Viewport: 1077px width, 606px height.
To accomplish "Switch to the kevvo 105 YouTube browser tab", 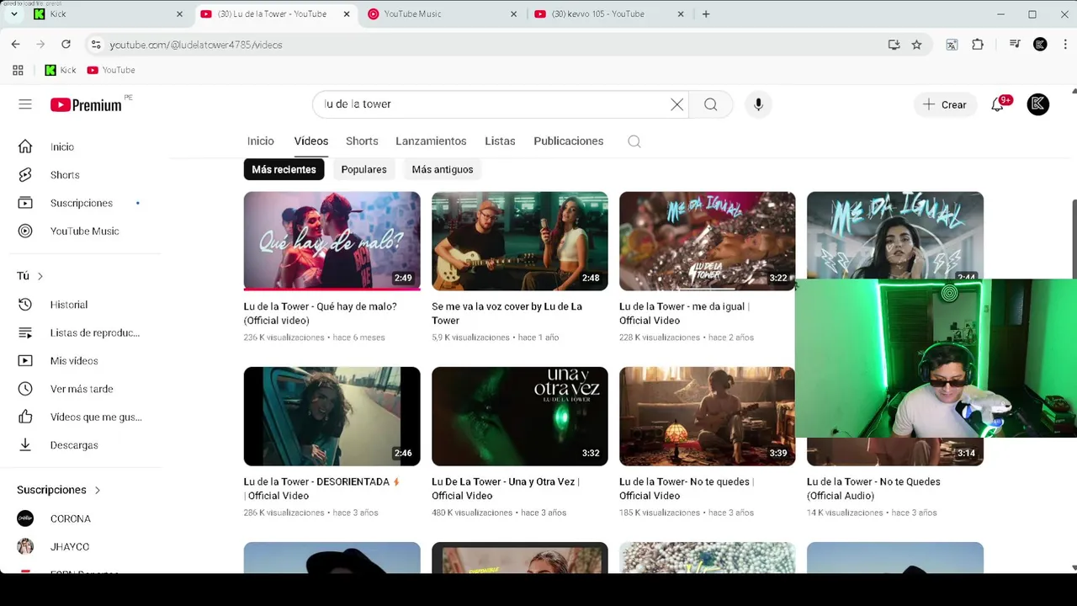I will coord(609,13).
